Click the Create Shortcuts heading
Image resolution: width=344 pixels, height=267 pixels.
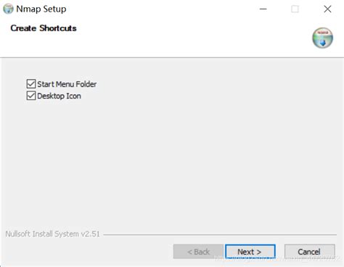[x=44, y=28]
